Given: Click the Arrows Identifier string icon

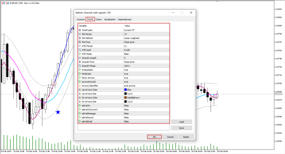Looking at the screenshot, I should 80,86.
